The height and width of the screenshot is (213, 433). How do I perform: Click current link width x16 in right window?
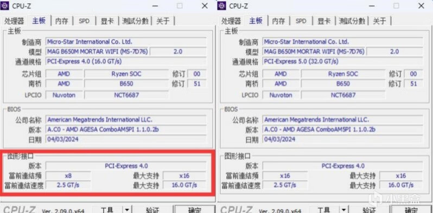285,176
